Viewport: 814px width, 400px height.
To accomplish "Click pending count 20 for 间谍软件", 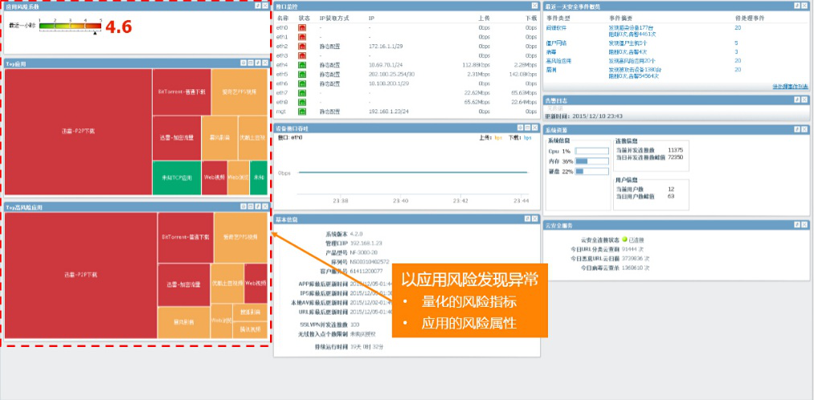I will point(738,27).
